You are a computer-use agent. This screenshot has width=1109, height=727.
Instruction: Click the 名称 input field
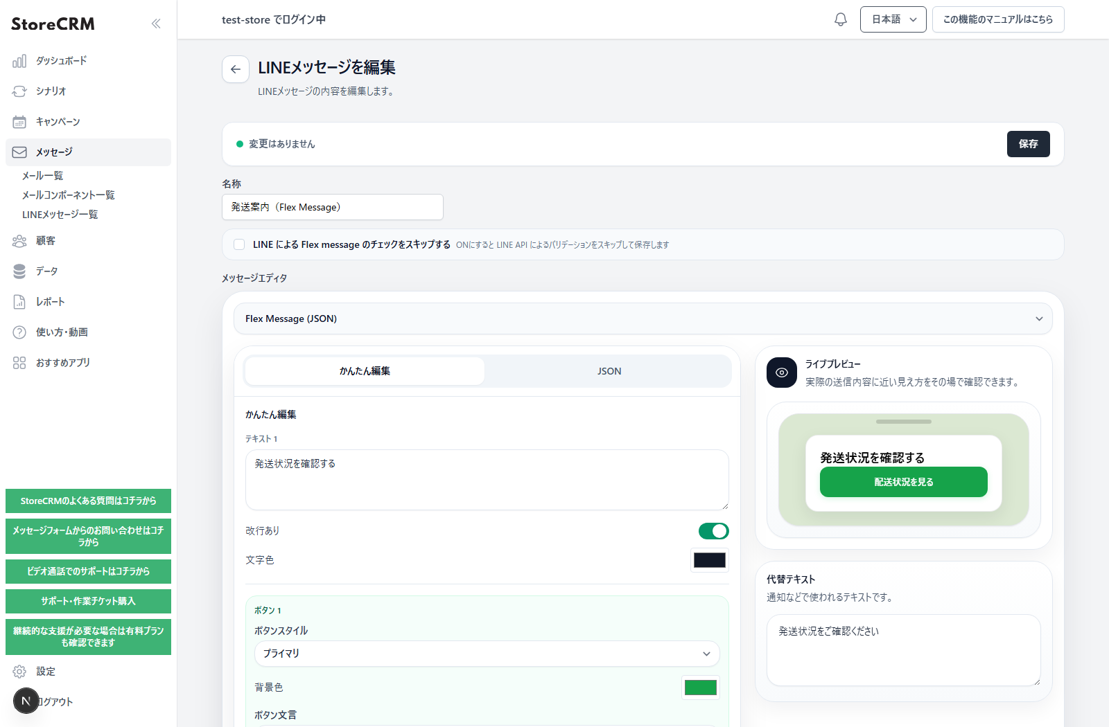point(333,207)
